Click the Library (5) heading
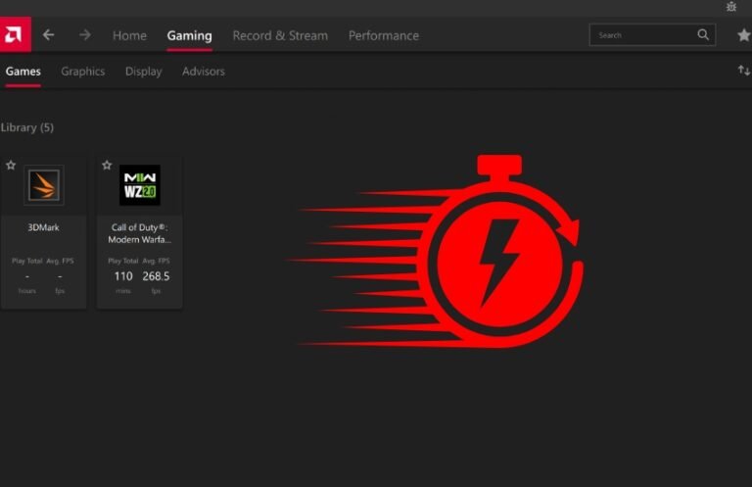This screenshot has width=752, height=487. click(x=27, y=127)
